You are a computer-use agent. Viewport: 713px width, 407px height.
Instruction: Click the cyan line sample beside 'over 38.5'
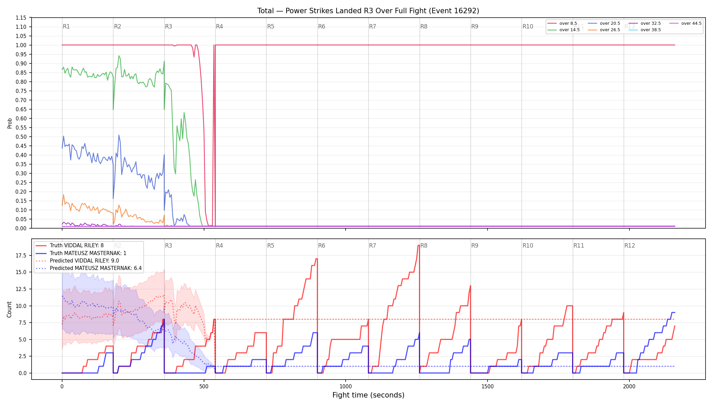click(633, 30)
